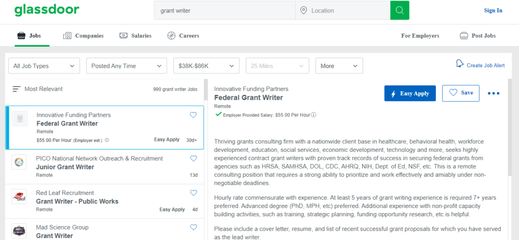519x240 pixels.
Task: Open the Most Relevant sort icon
Action: click(17, 89)
